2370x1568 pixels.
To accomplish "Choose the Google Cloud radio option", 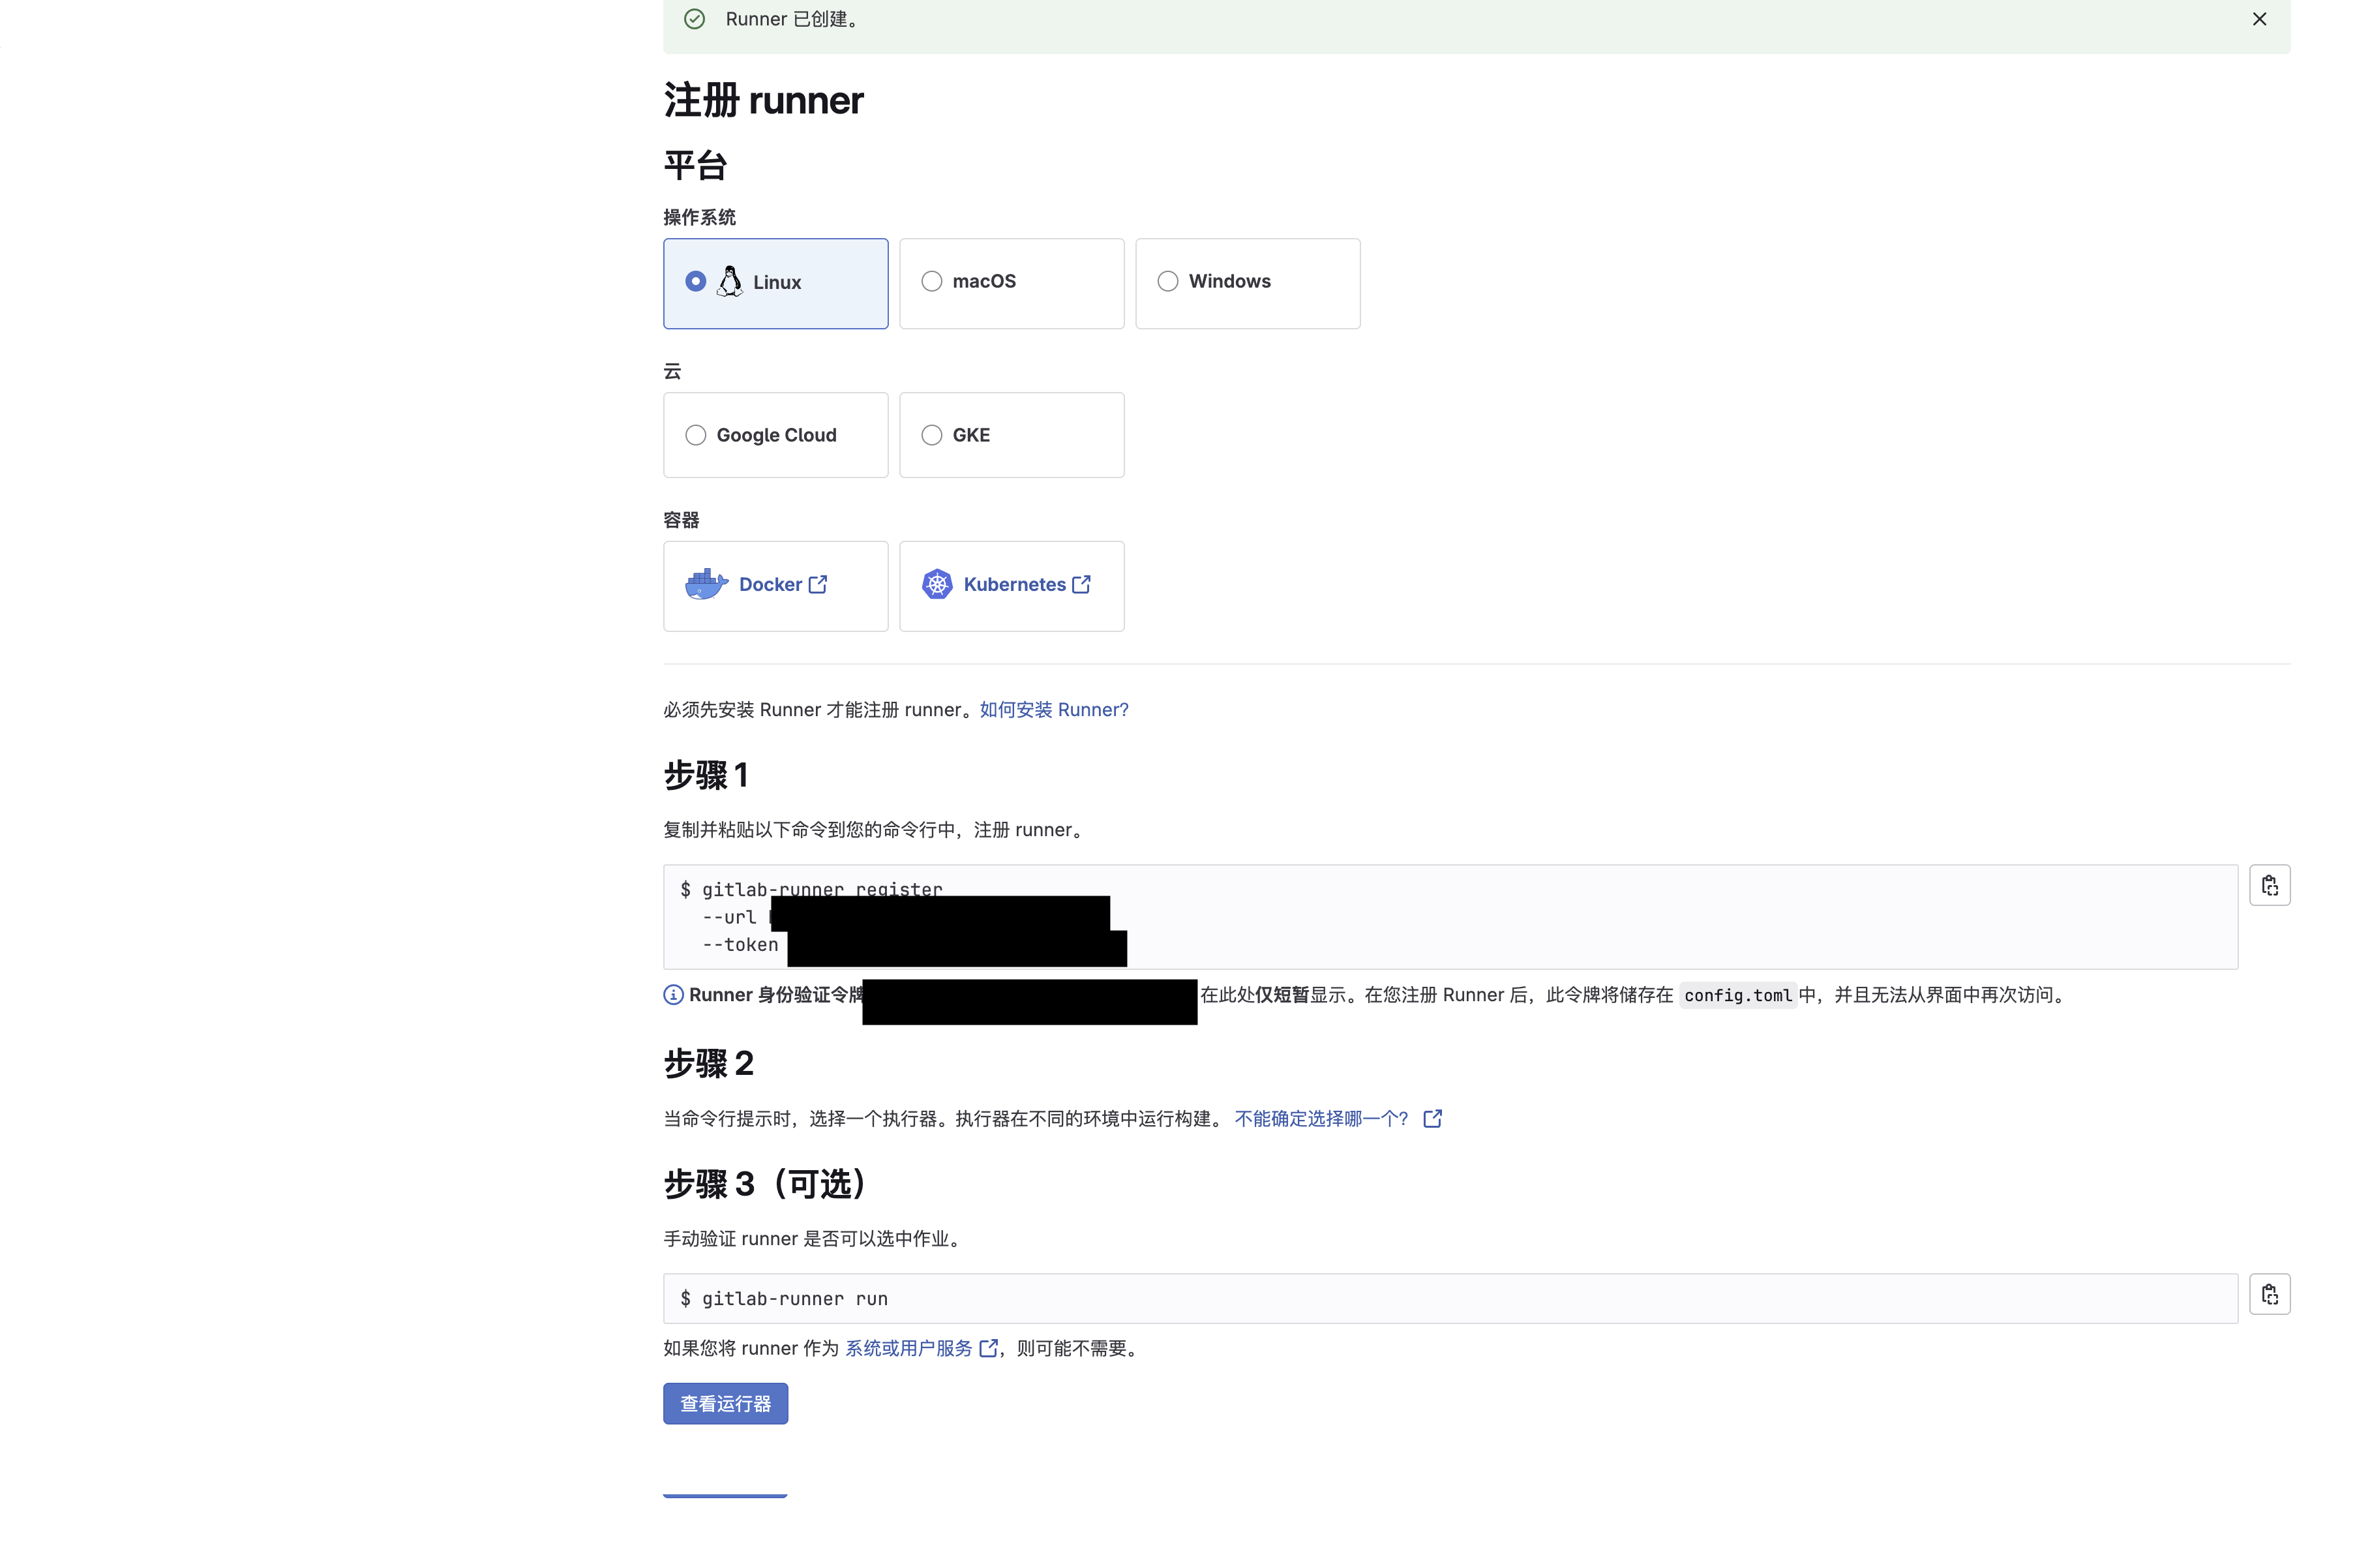I will coord(696,435).
